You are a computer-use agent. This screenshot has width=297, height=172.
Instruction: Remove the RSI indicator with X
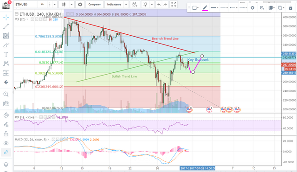(53, 117)
